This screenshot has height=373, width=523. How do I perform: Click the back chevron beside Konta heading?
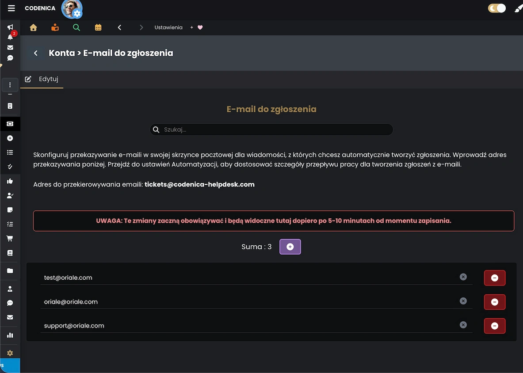point(36,53)
